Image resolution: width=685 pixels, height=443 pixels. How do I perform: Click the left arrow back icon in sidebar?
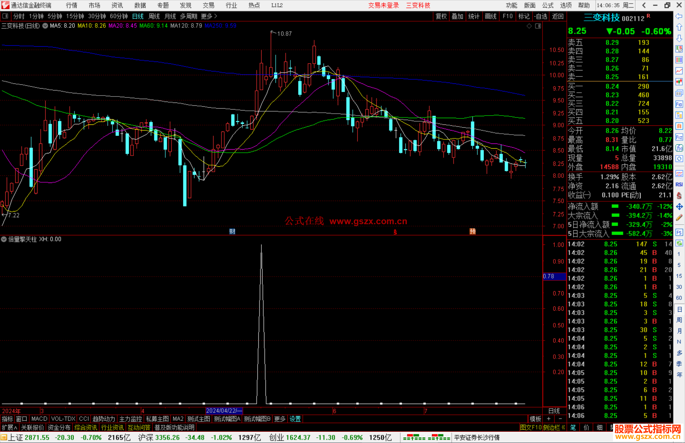click(x=679, y=16)
